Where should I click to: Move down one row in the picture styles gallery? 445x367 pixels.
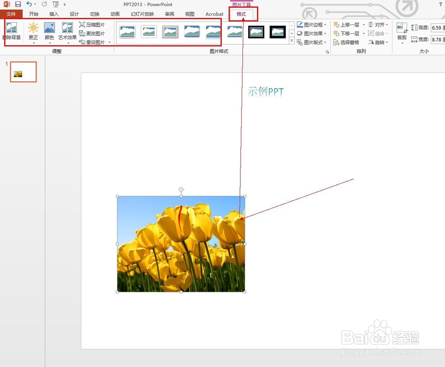291,33
